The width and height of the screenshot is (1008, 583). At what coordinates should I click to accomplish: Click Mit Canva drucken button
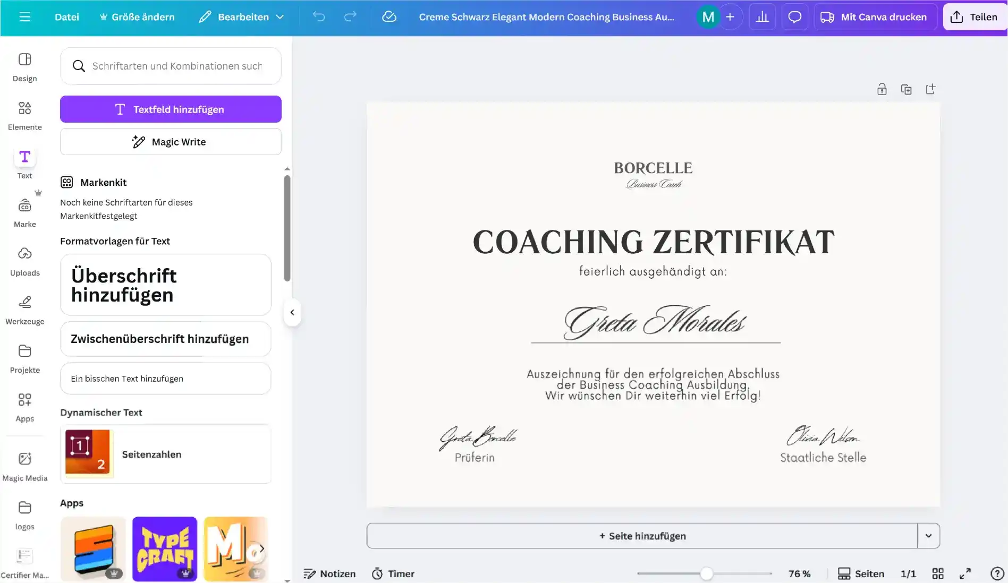click(x=875, y=17)
